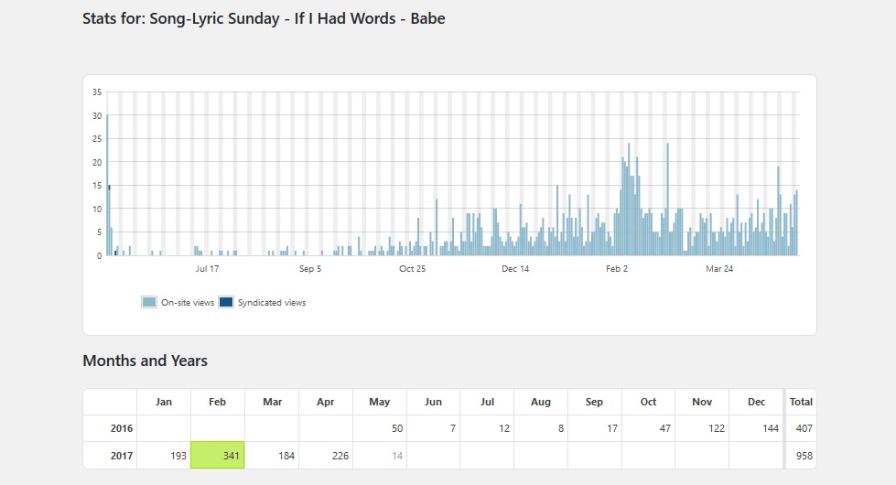Click the Feb column header in table

[x=218, y=402]
